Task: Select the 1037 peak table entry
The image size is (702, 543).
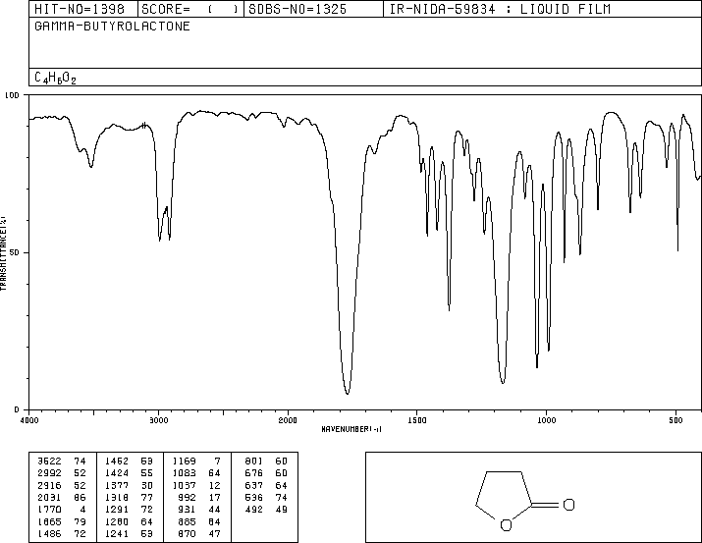Action: click(x=196, y=485)
